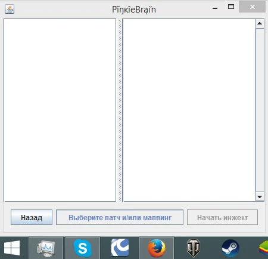Open the Windows Start button
268x259 pixels.
point(12,248)
